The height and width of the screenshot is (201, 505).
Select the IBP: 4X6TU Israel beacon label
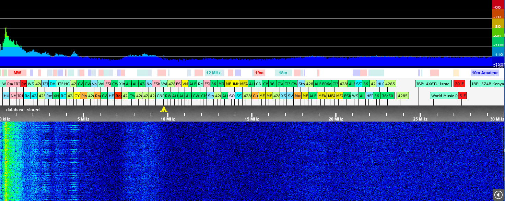[433, 84]
